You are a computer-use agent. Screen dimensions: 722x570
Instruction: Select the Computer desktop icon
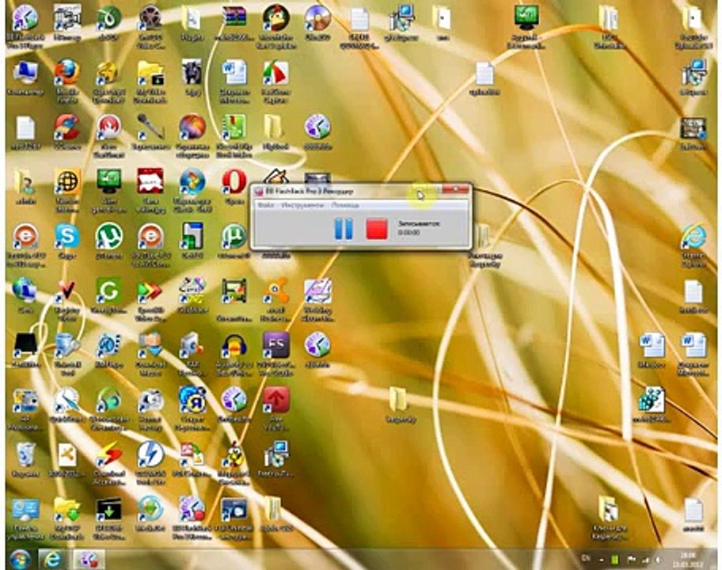[x=25, y=78]
